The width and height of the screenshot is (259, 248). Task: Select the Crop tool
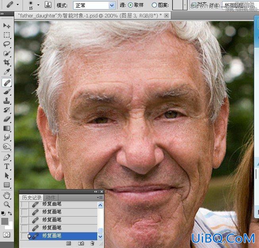pyautogui.click(x=7, y=62)
